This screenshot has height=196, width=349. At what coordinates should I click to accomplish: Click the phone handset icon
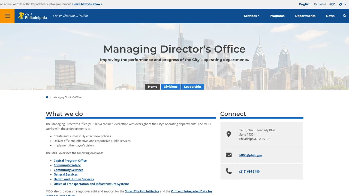229,171
